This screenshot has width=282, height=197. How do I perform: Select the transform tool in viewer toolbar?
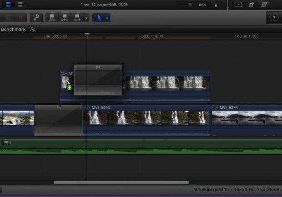238,5
